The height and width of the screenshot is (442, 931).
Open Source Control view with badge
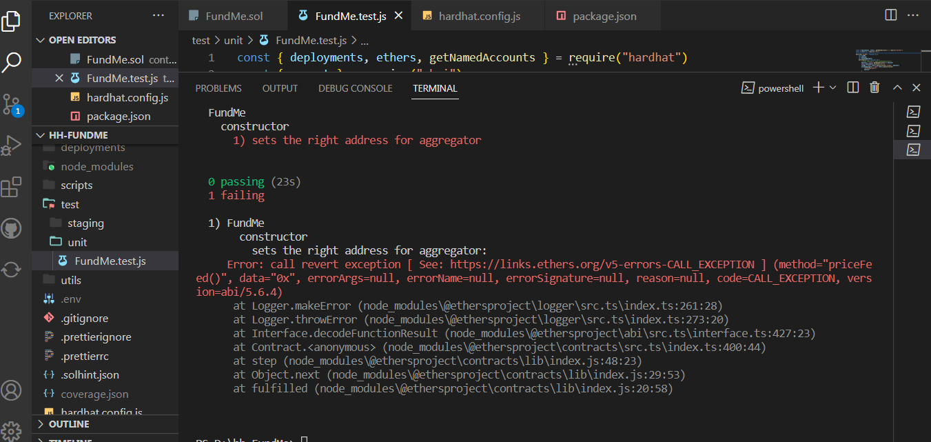coord(12,104)
